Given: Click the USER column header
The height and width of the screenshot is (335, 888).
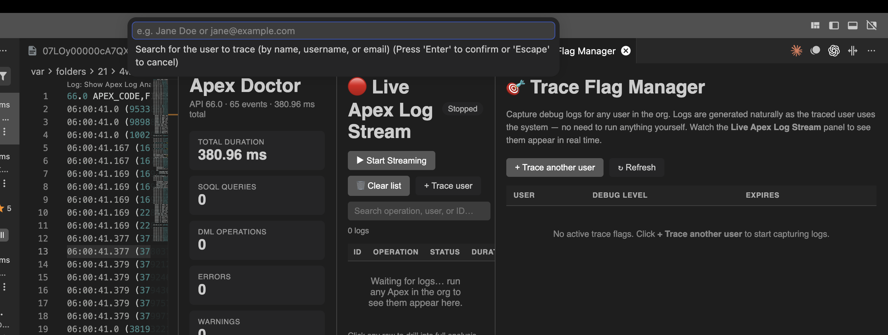Looking at the screenshot, I should tap(524, 195).
